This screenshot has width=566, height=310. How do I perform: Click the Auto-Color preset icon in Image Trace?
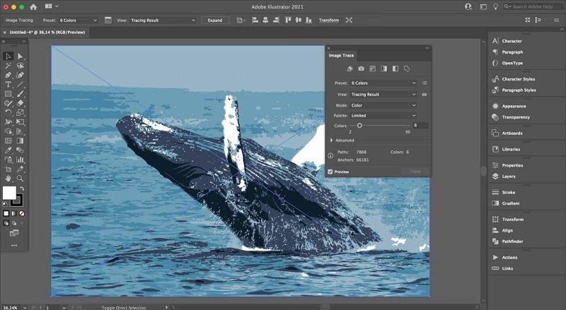click(x=350, y=68)
